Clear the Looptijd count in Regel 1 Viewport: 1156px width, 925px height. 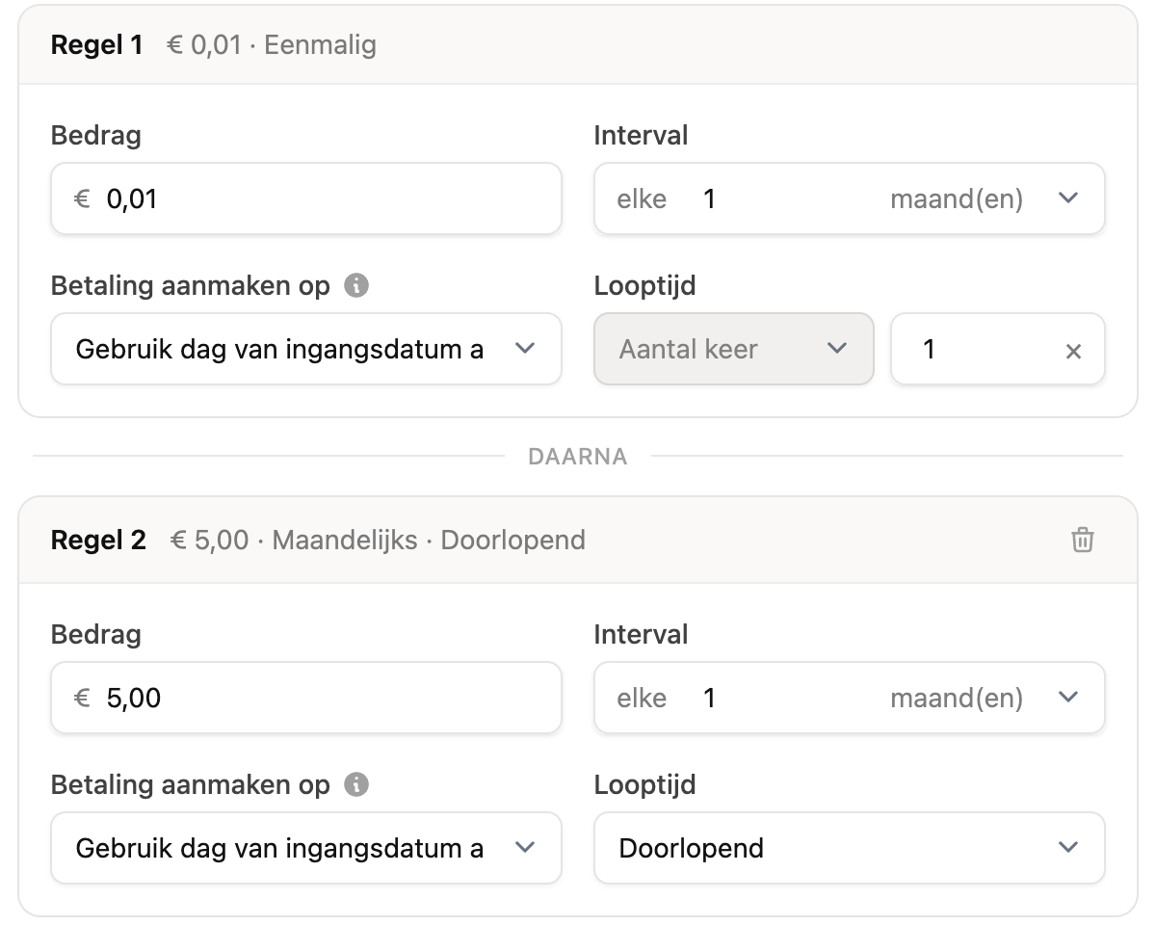1073,351
